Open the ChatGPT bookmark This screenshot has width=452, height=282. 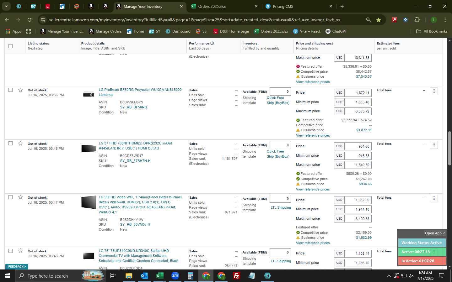[x=336, y=31]
